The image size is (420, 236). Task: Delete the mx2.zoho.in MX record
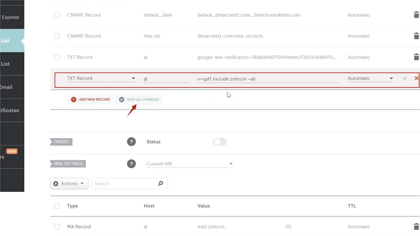pyautogui.click(x=416, y=226)
